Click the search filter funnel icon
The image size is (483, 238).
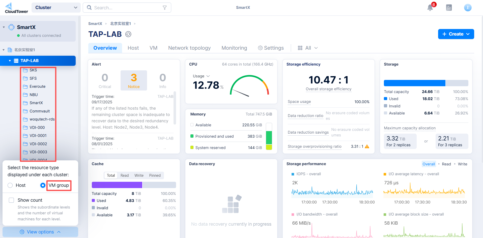[x=165, y=8]
